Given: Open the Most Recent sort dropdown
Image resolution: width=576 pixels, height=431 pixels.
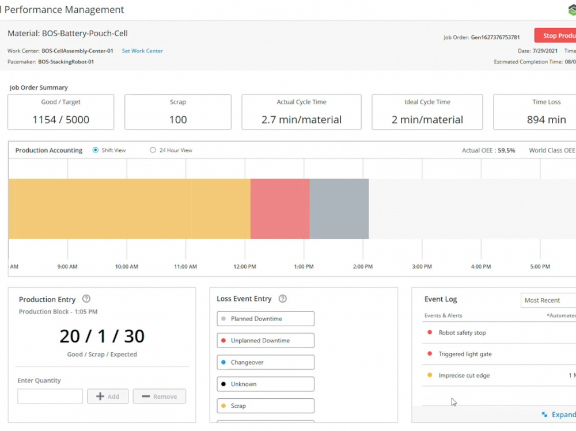Looking at the screenshot, I should pos(548,300).
